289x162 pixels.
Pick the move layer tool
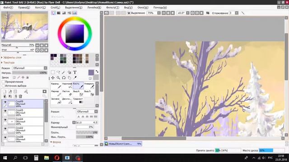[53, 78]
